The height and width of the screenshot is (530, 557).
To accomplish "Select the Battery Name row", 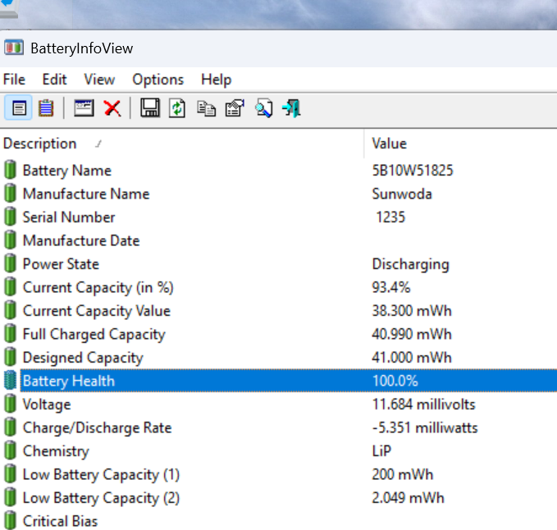I will 279,170.
